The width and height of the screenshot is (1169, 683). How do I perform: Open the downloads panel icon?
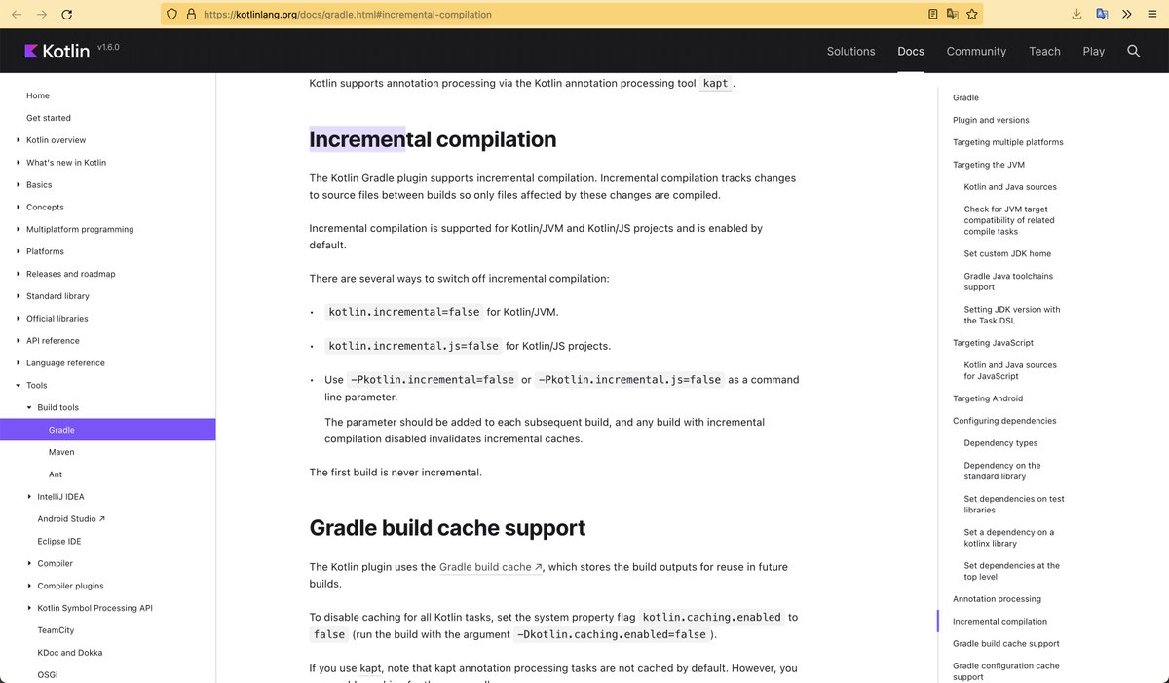tap(1076, 15)
